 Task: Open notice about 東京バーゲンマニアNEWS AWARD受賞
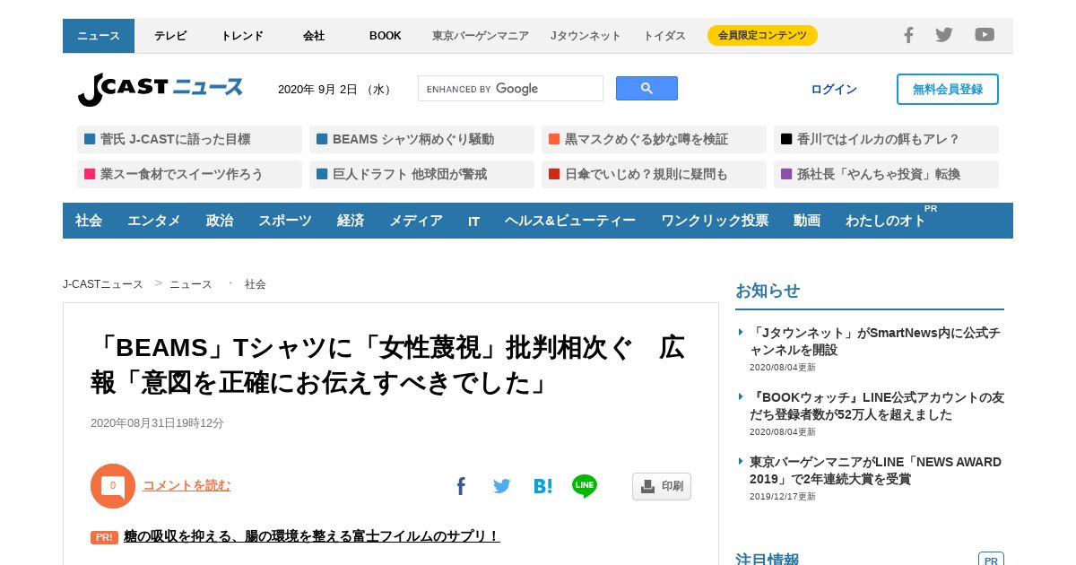coord(875,470)
